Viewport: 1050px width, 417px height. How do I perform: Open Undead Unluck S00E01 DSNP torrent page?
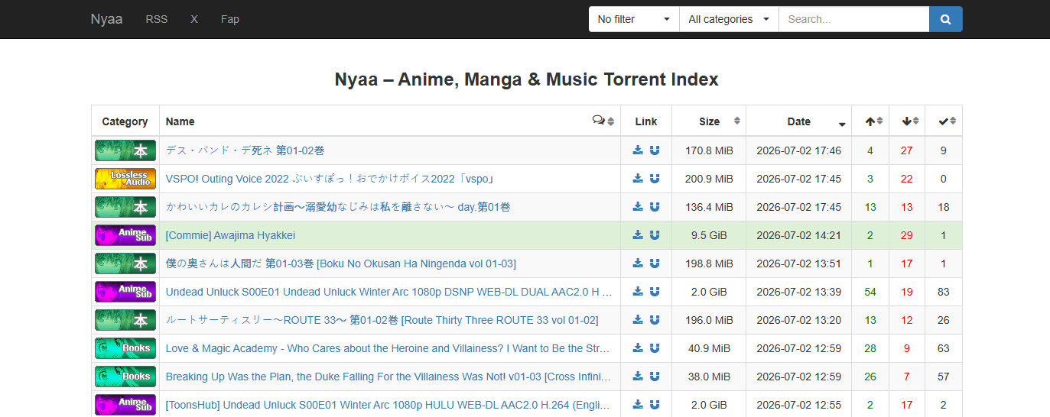tap(389, 292)
